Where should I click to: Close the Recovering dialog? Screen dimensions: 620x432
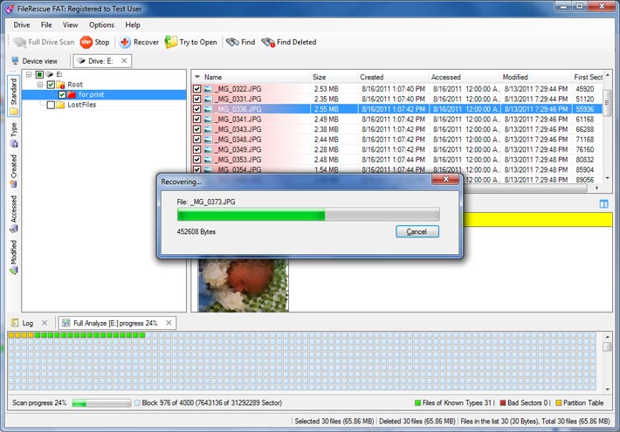point(445,180)
